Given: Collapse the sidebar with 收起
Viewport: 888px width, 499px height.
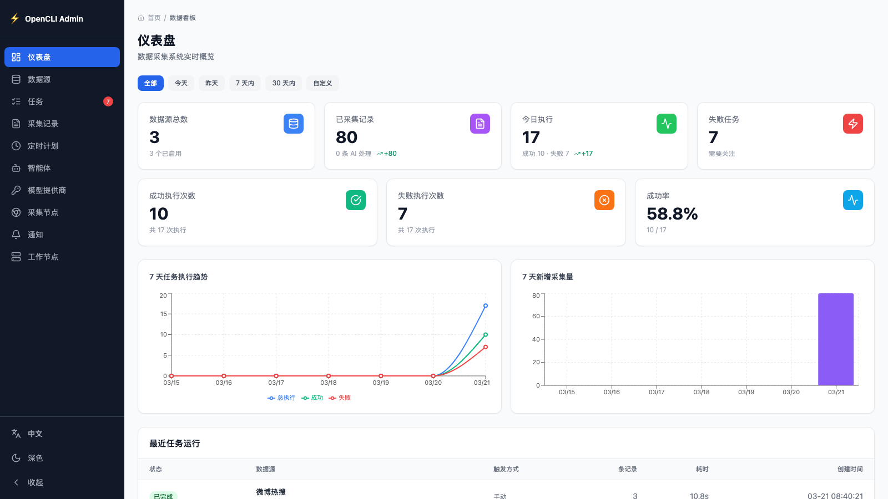Looking at the screenshot, I should [34, 482].
